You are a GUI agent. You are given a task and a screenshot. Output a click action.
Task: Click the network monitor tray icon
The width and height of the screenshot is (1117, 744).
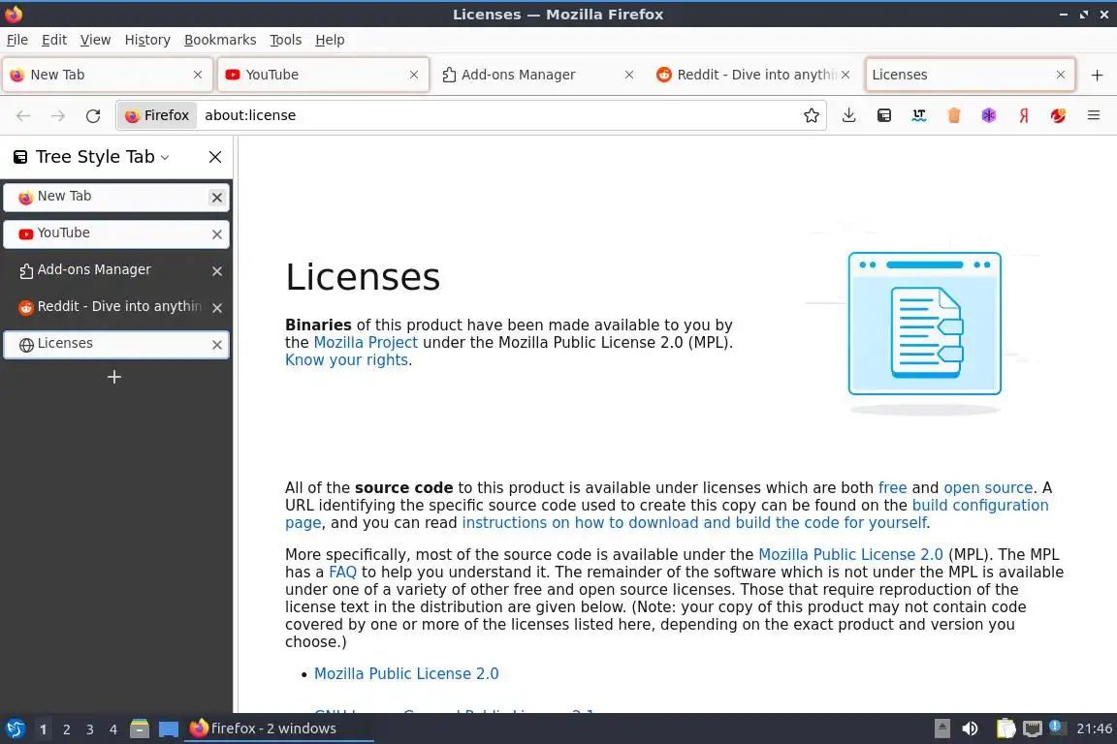[1033, 728]
